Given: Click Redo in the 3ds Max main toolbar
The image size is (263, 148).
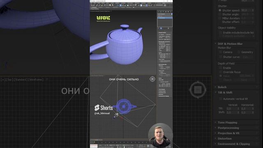Looking at the screenshot, I should pyautogui.click(x=94, y=5).
